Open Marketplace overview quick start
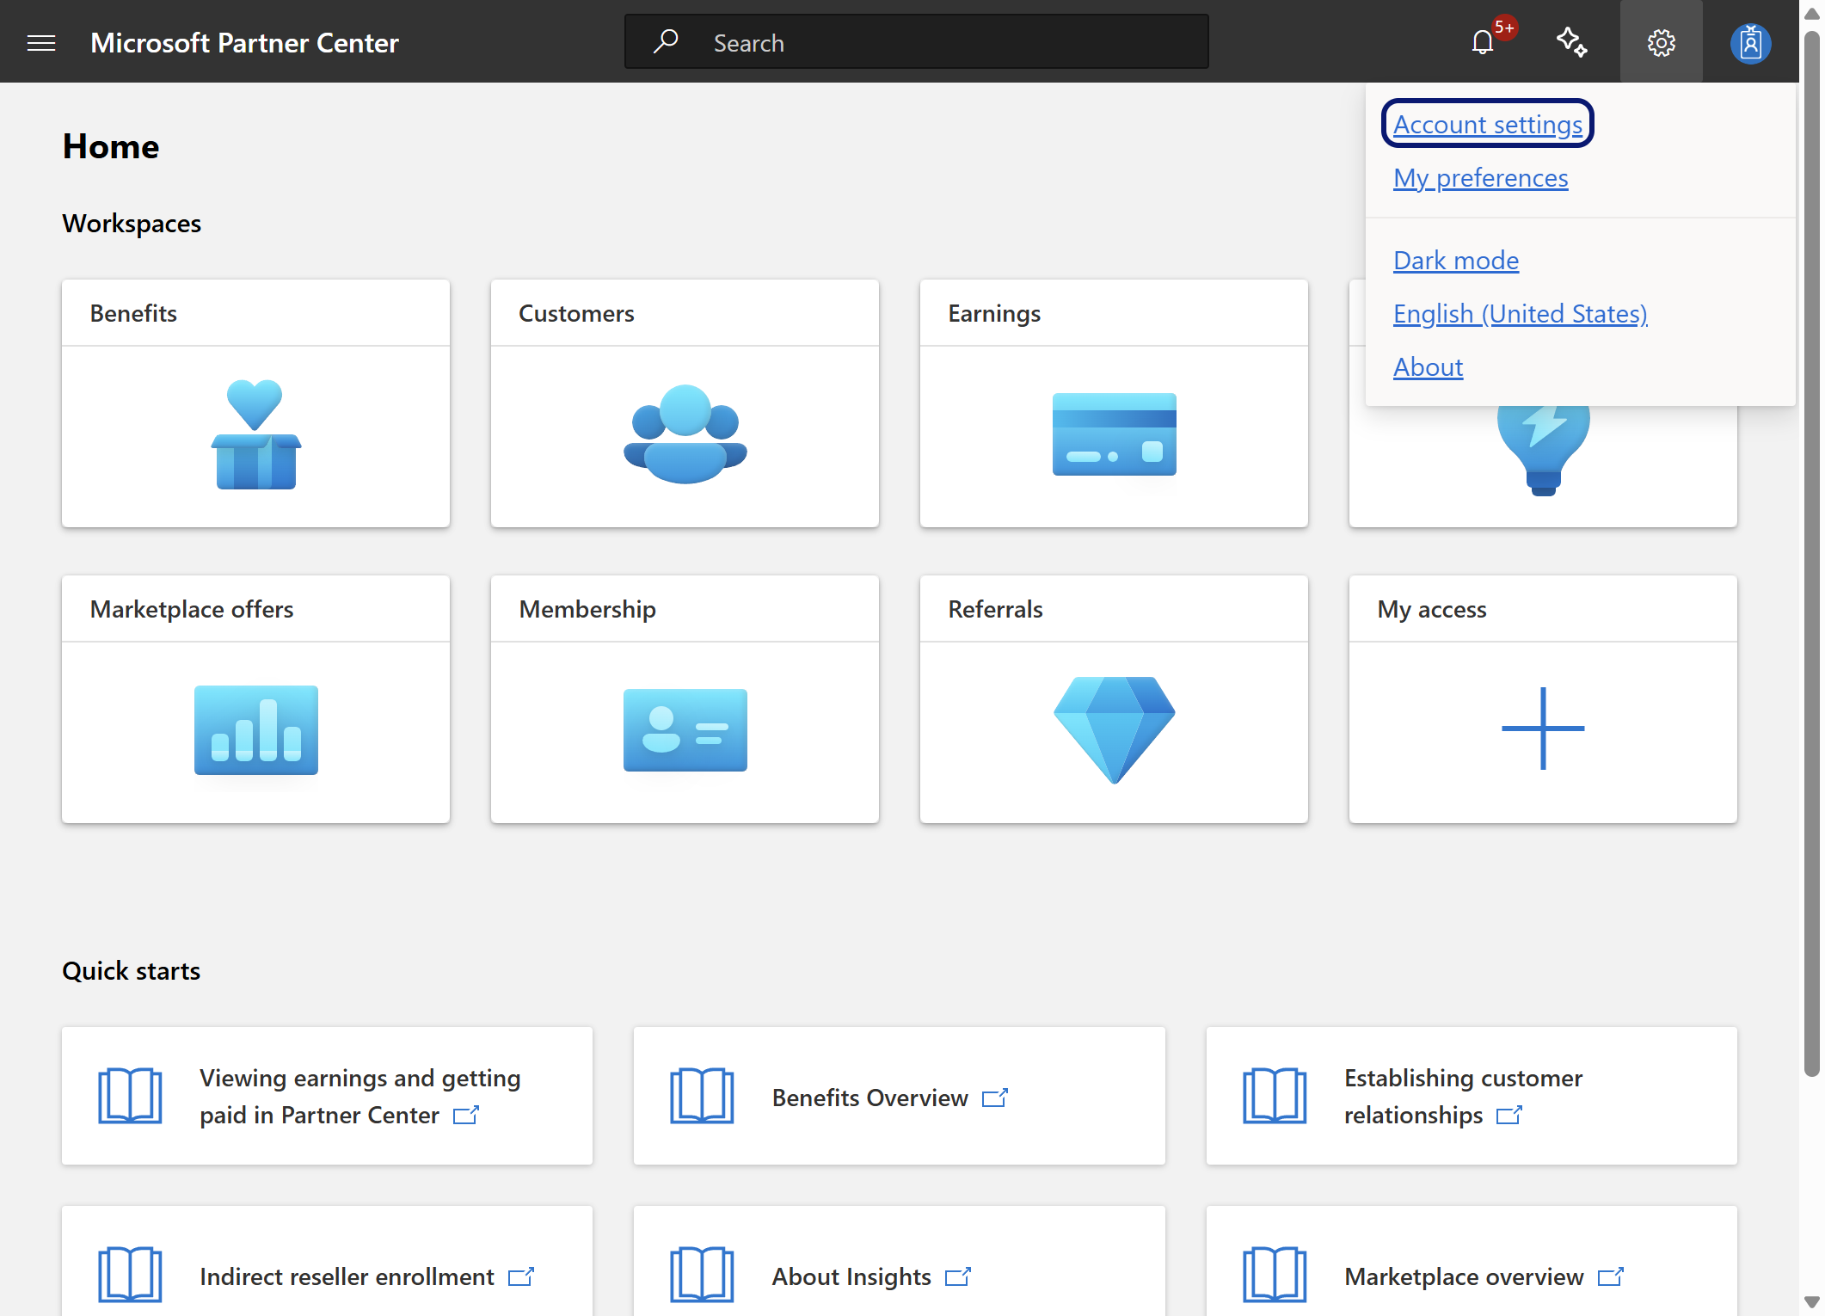Image resolution: width=1825 pixels, height=1316 pixels. tap(1472, 1261)
